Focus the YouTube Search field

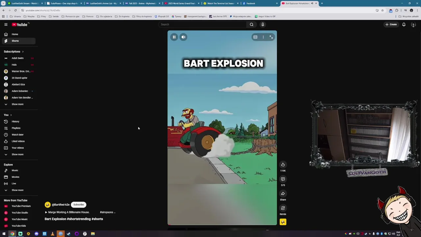202,24
